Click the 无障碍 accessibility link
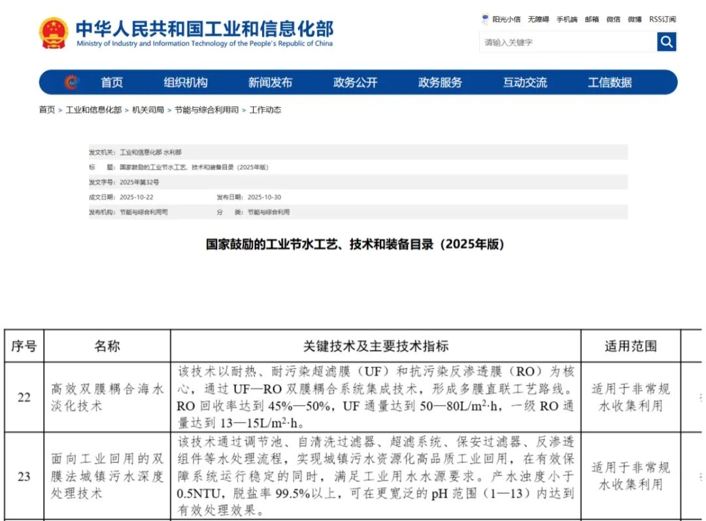706x521 pixels. coord(539,20)
